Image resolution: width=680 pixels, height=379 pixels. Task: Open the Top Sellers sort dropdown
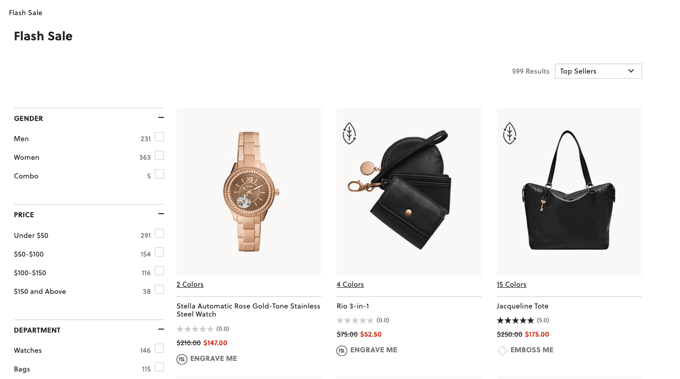598,71
